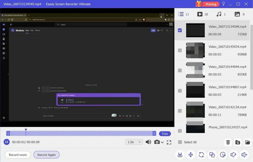Click the volume booster icon

[x=244, y=155]
